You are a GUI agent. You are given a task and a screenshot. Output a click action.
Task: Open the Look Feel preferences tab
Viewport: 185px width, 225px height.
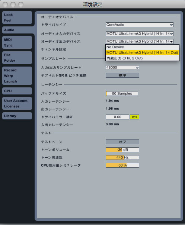coord(17,17)
